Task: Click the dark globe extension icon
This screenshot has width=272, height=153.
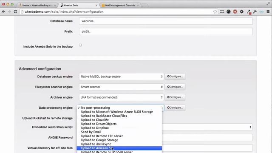Action: pyautogui.click(x=229, y=11)
